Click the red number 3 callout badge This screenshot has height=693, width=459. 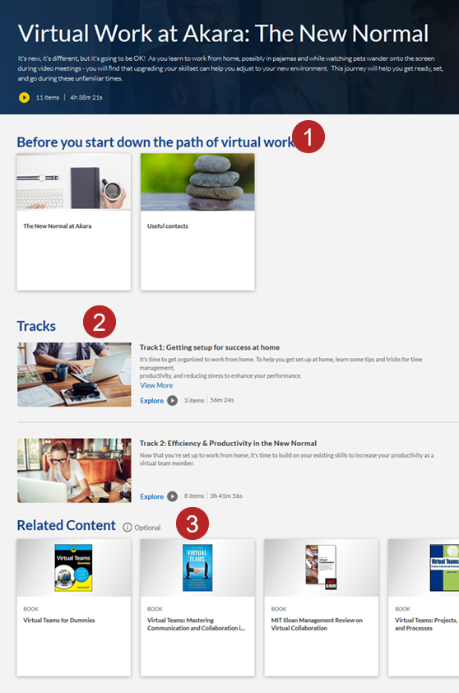pos(192,523)
